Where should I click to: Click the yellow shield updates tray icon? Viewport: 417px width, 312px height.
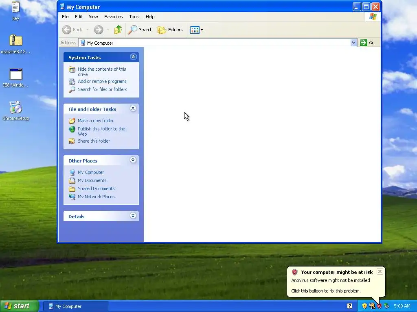coord(364,306)
